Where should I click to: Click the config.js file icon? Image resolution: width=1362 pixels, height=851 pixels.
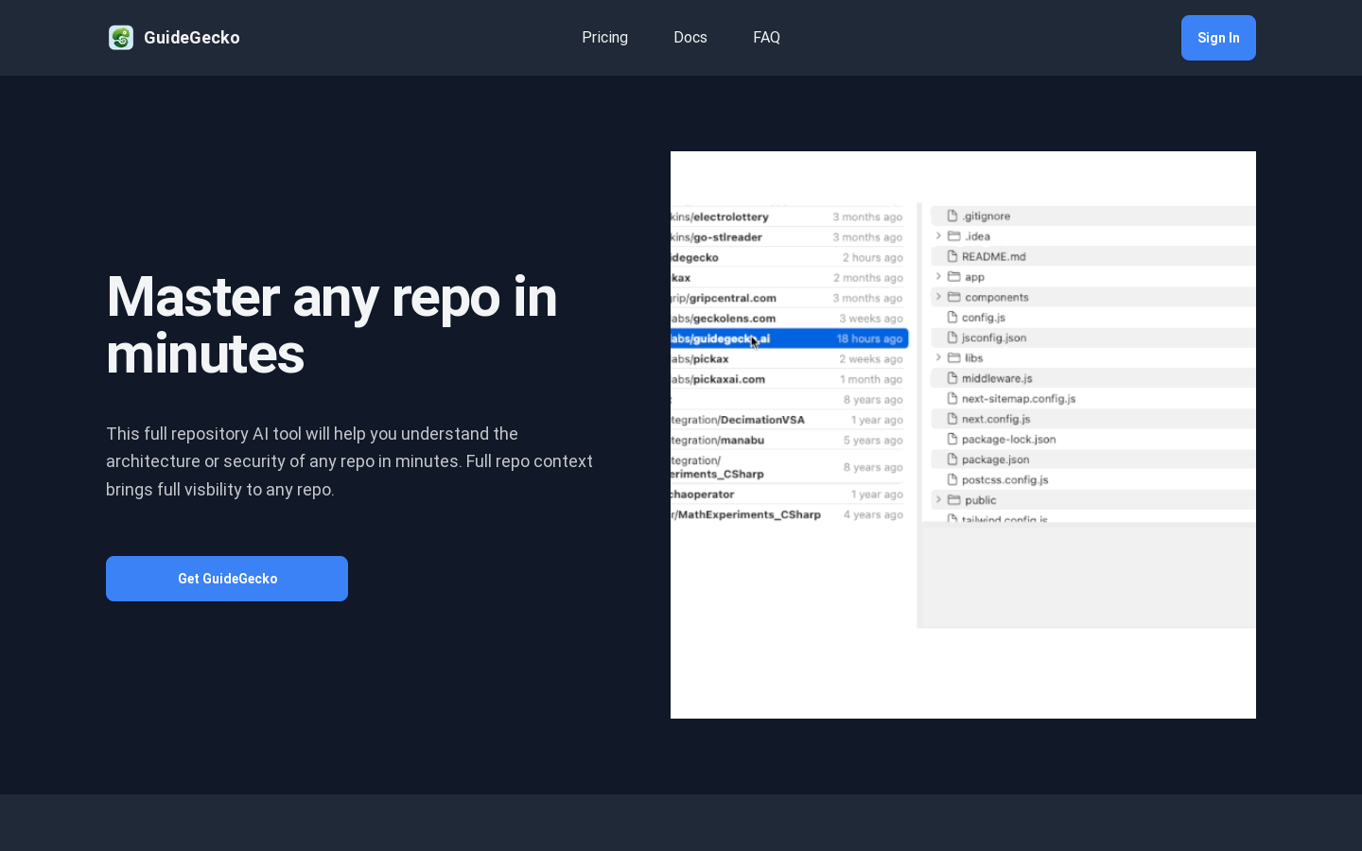point(952,318)
